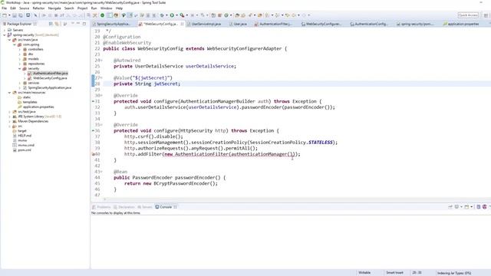Click Collapse All in Package Explorer
The height and width of the screenshot is (276, 491).
click(51, 24)
